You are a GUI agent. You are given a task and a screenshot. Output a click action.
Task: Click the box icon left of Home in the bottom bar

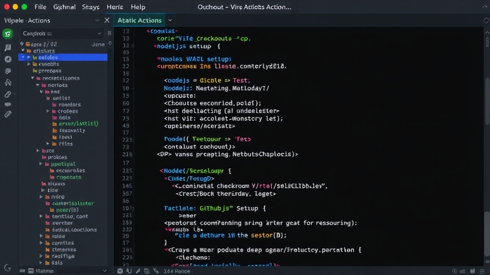coord(31,271)
